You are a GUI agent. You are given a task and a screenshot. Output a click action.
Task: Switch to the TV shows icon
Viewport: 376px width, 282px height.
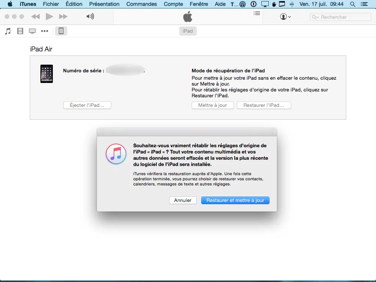coord(32,31)
